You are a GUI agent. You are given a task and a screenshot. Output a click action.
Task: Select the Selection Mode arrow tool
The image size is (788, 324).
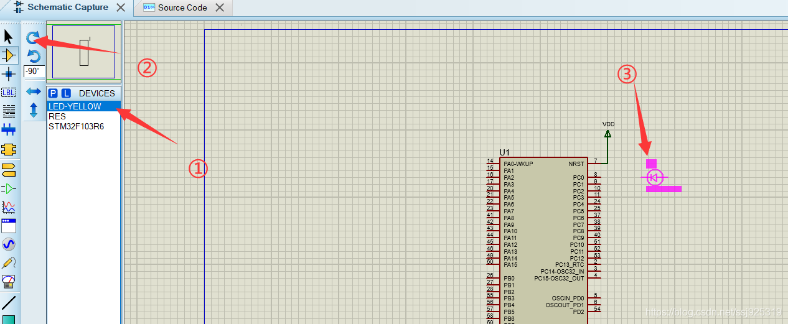tap(9, 36)
